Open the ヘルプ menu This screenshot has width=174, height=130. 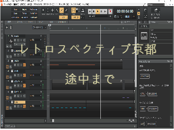point(86,4)
